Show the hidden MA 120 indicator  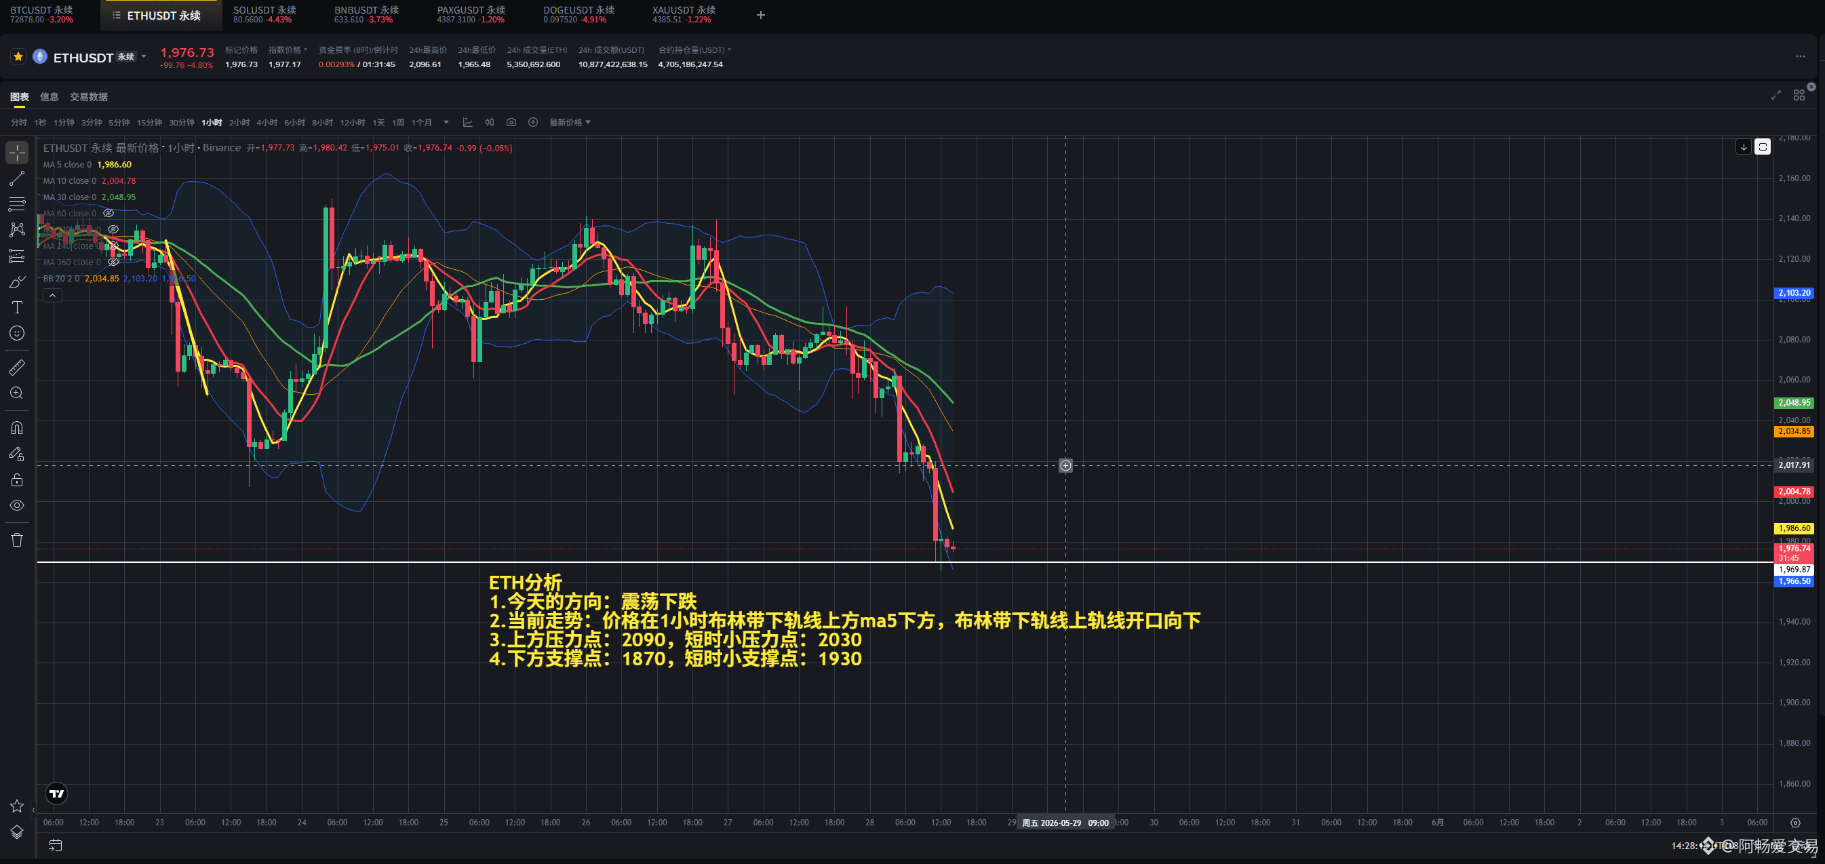coord(113,229)
